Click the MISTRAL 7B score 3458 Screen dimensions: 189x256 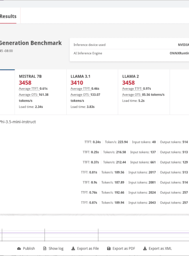(25, 83)
